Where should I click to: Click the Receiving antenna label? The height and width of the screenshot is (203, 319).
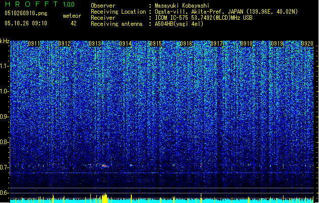117,24
